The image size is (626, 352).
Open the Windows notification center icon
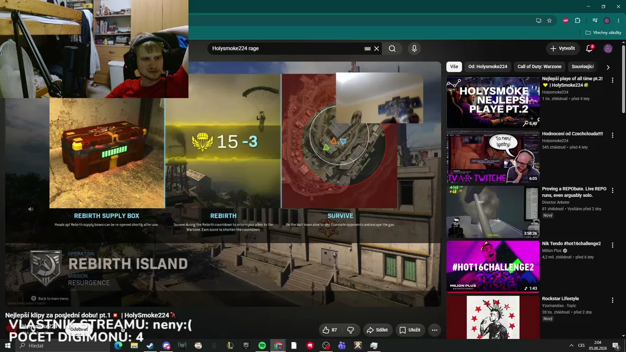[x=616, y=346]
